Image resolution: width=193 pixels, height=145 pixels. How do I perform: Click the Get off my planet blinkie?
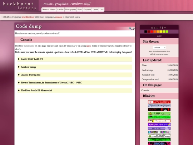tap(159, 140)
